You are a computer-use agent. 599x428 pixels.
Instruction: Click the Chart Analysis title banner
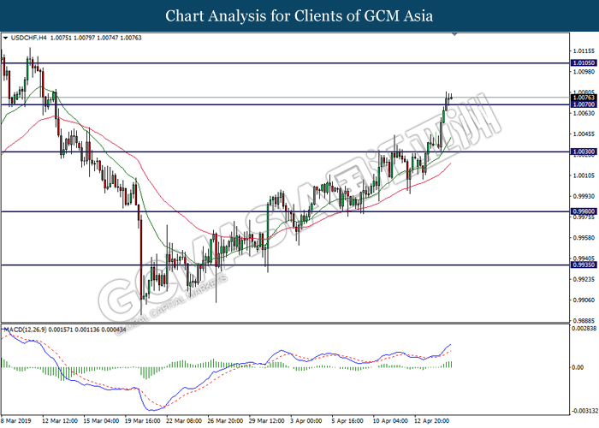coord(299,15)
